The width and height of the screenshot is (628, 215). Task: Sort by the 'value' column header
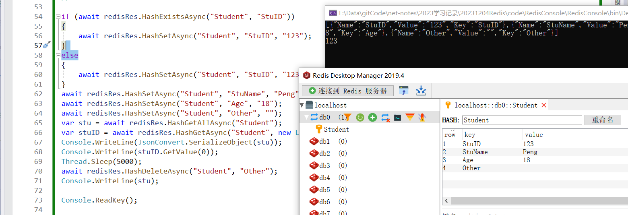pyautogui.click(x=575, y=134)
